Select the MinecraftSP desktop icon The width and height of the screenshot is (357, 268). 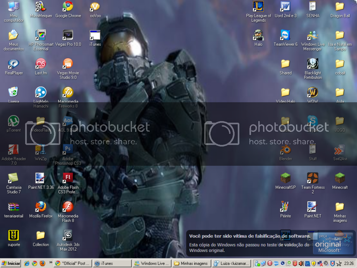[x=286, y=182]
